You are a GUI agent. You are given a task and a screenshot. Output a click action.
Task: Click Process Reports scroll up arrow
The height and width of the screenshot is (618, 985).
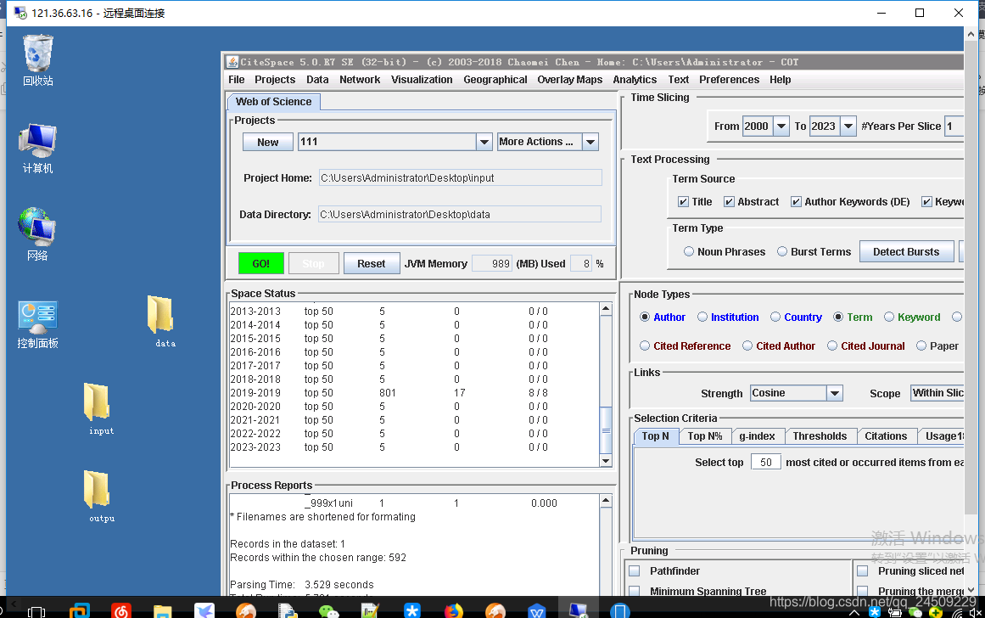(x=606, y=501)
